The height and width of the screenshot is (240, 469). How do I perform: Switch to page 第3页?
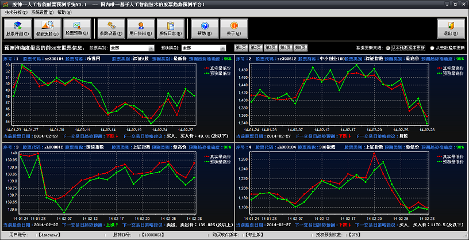[271, 48]
